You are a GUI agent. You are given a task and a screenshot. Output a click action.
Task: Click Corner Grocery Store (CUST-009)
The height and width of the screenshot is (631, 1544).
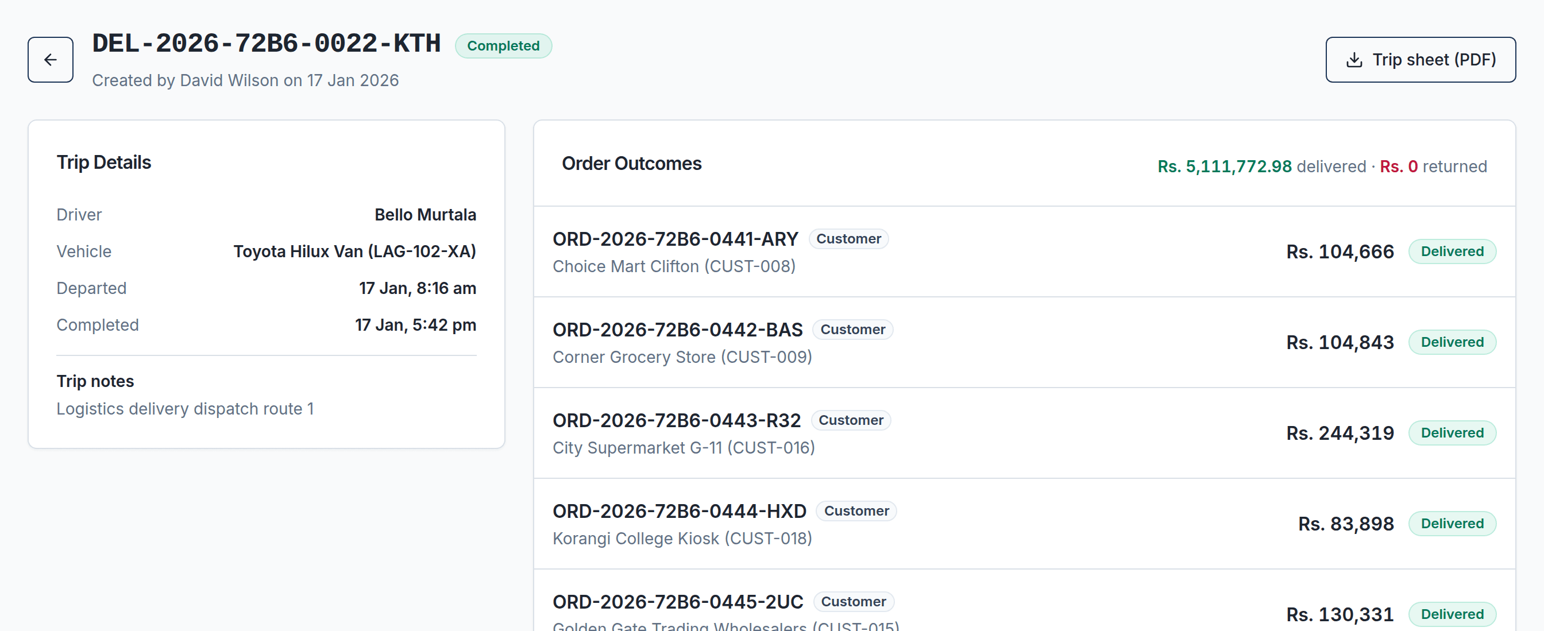[x=682, y=357]
